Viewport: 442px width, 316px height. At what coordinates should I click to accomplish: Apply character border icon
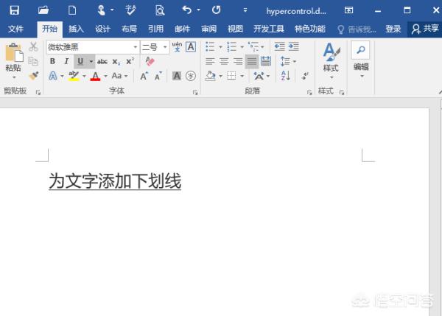[191, 46]
